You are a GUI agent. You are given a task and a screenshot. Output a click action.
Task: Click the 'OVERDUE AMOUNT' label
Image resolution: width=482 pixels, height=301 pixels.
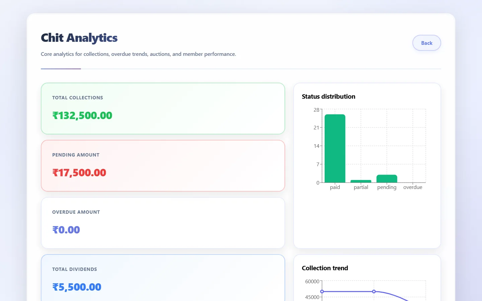pos(76,212)
